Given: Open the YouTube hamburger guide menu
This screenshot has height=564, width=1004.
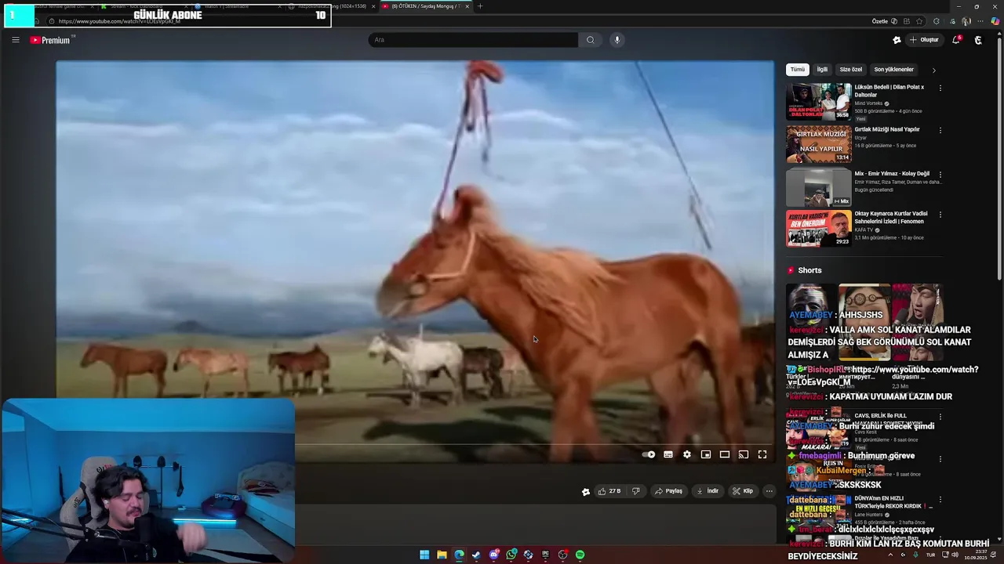Looking at the screenshot, I should point(15,40).
